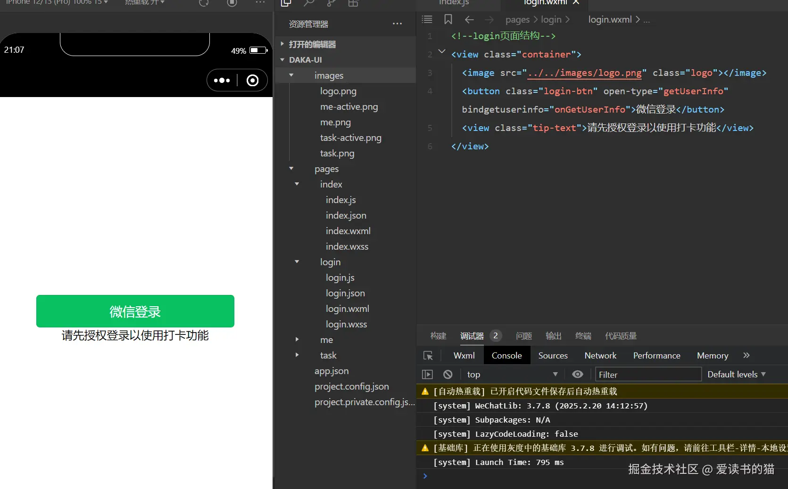Image resolution: width=788 pixels, height=489 pixels.
Task: Expand the 打开的编辑器 section
Action: click(x=282, y=44)
